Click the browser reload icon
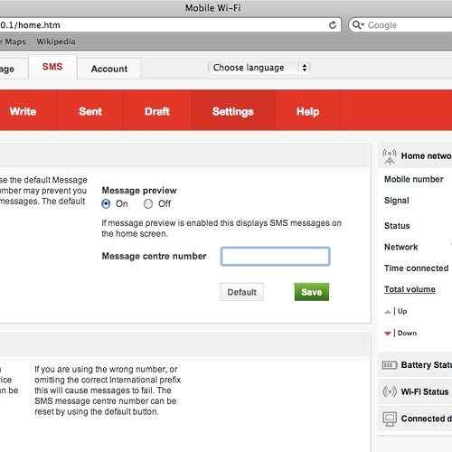The height and width of the screenshot is (452, 452). 333,25
